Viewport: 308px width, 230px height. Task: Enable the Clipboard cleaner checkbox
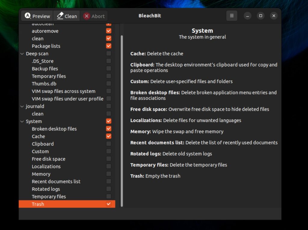(x=108, y=144)
